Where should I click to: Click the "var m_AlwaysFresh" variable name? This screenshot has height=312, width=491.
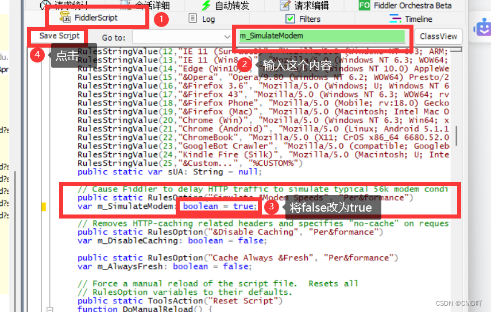pyautogui.click(x=130, y=266)
